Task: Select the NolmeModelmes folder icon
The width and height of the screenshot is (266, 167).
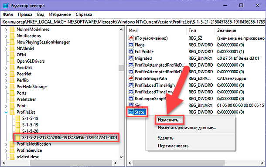Action: 12,29
